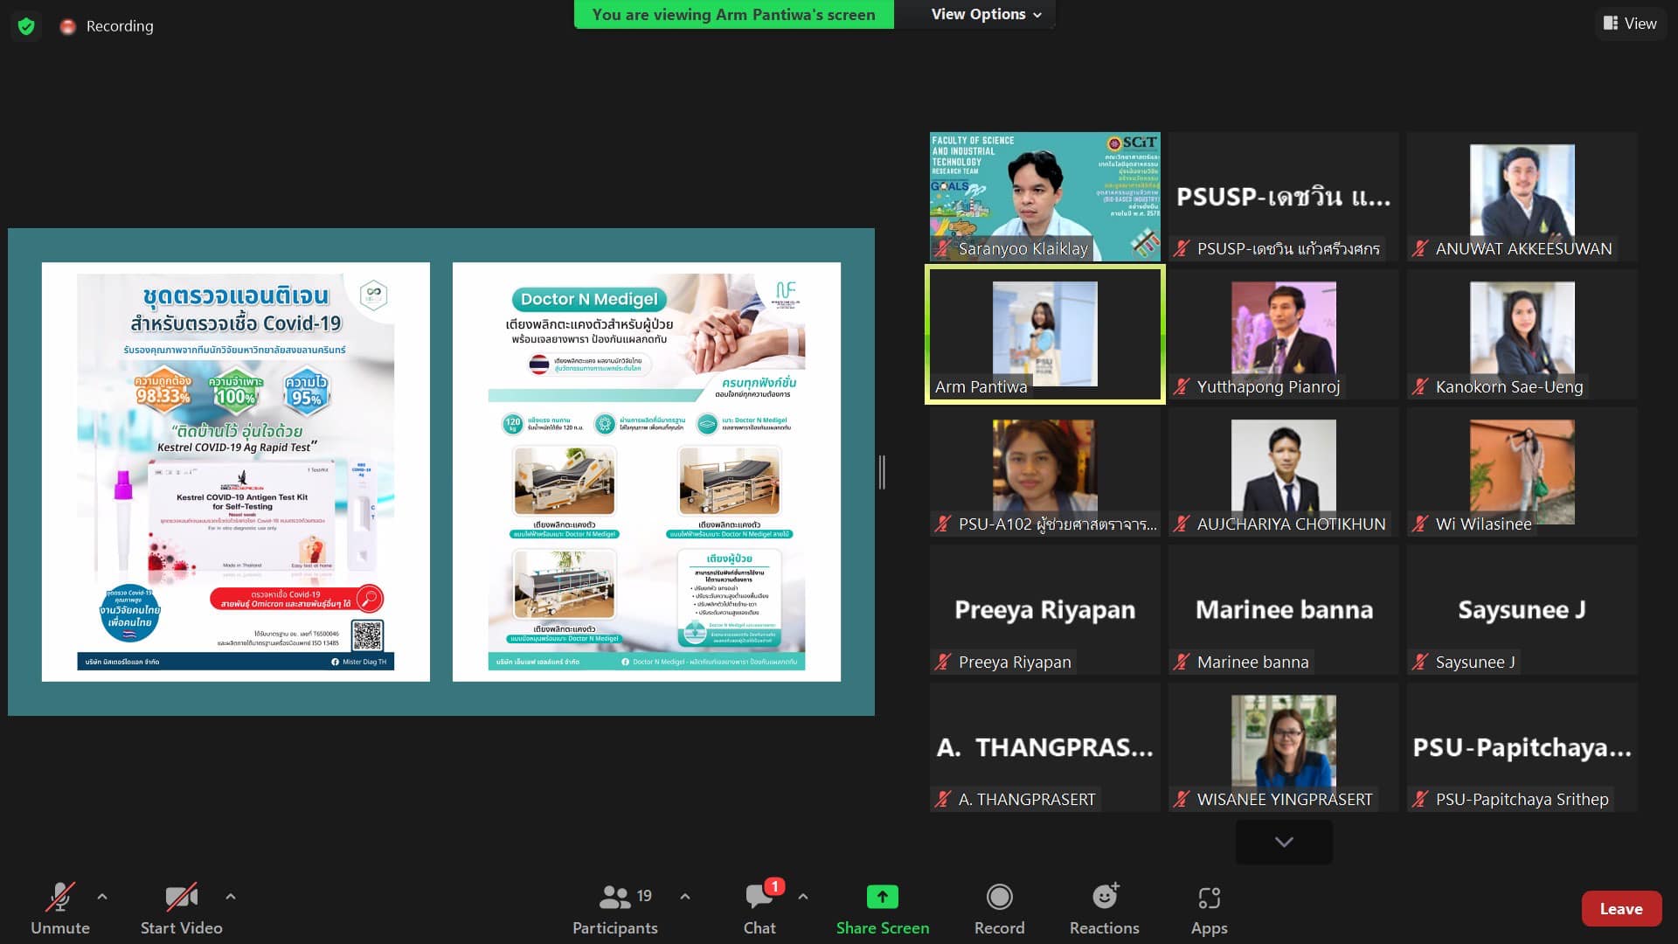Expand the arrow beside Participants
The width and height of the screenshot is (1678, 944).
(x=685, y=896)
